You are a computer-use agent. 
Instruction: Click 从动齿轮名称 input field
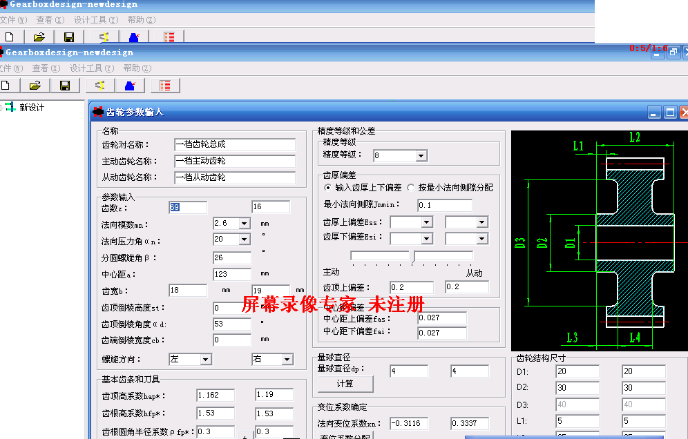[235, 177]
